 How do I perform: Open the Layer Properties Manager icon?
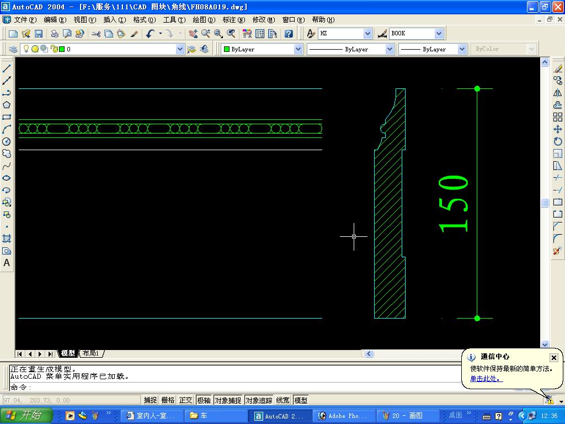coord(13,49)
